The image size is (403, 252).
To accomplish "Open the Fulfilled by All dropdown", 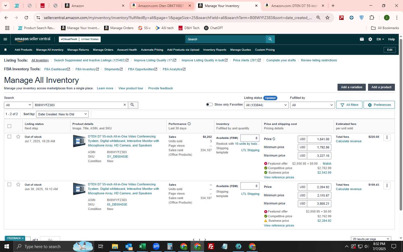I will click(x=312, y=105).
